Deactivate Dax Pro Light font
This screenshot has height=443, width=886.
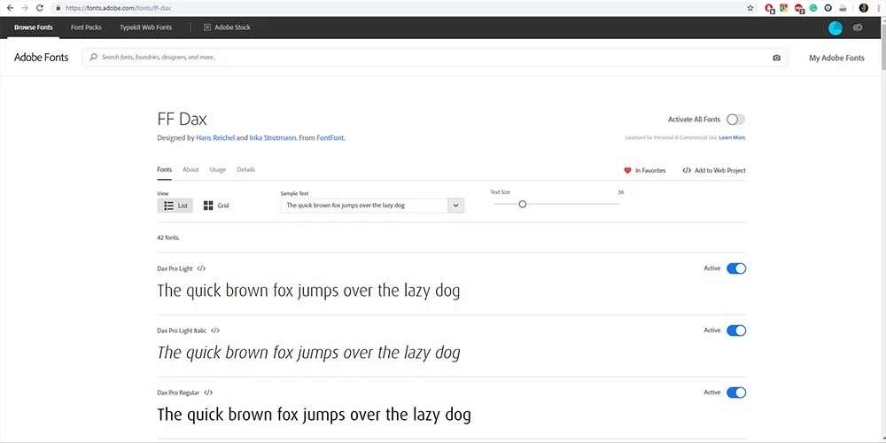coord(736,268)
